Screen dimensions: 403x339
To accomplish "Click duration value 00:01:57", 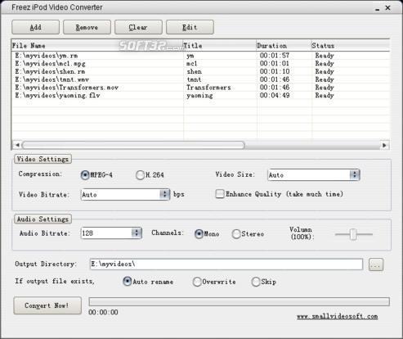I will (275, 56).
